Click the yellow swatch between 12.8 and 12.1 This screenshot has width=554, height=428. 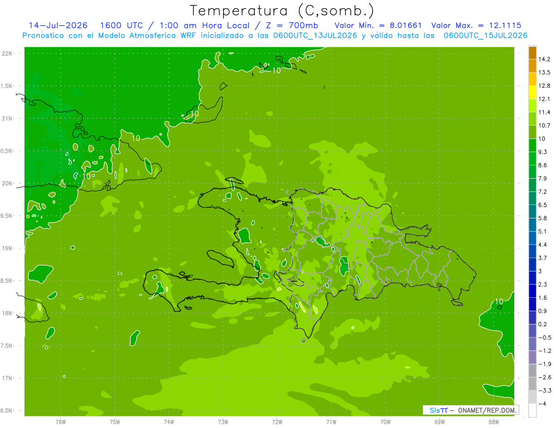click(532, 92)
